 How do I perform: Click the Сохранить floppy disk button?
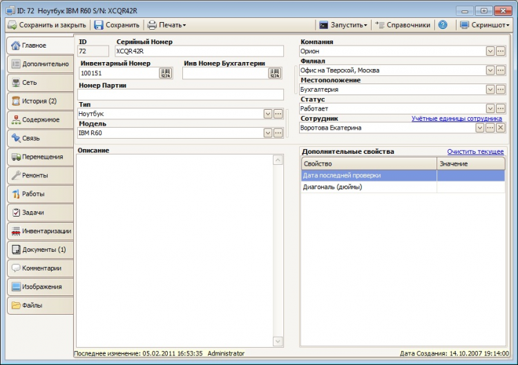click(x=117, y=25)
